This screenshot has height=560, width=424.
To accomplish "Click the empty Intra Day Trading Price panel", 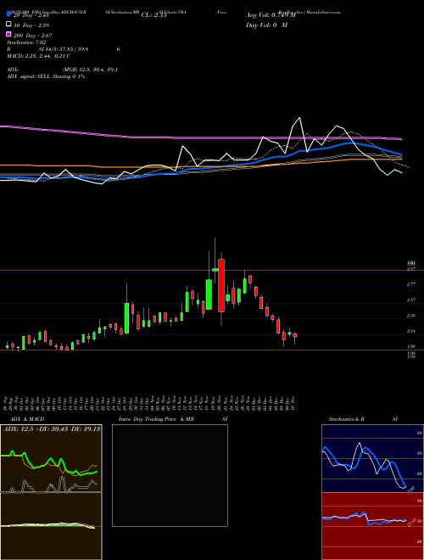I will point(170,475).
